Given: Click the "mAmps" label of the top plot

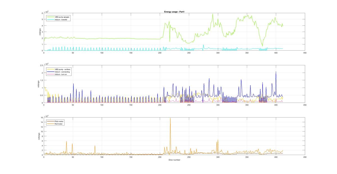Looking at the screenshot, I should [40, 32].
